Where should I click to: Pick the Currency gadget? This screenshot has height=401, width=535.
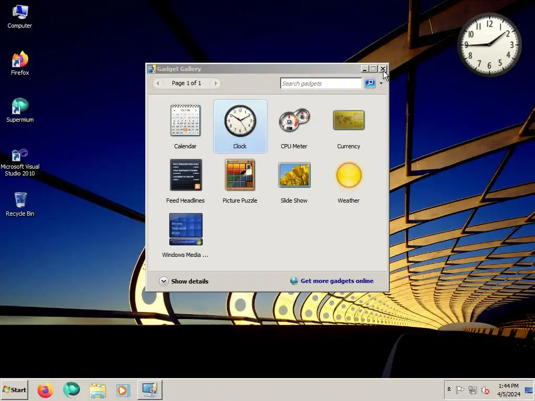pos(348,120)
